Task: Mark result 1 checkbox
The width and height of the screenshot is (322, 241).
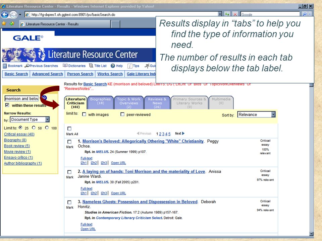Action: [x=69, y=142]
